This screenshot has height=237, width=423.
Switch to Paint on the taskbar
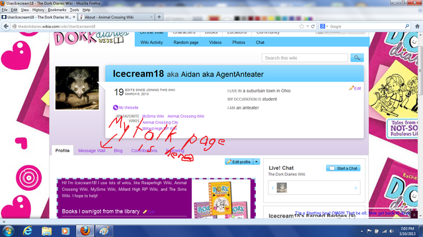(x=104, y=231)
